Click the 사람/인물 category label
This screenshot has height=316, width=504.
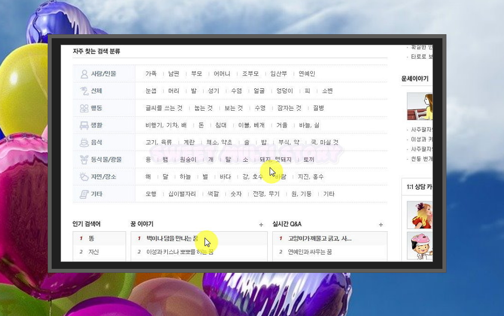tap(103, 73)
